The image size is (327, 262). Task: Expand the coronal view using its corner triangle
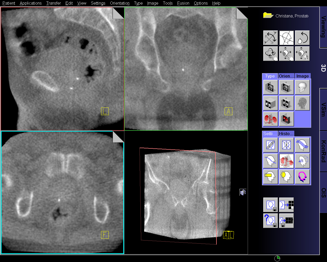pyautogui.click(x=242, y=13)
